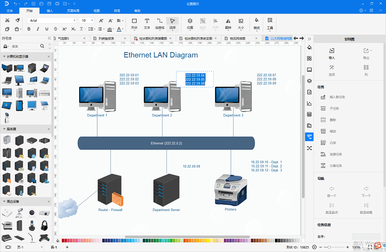Click the Previous navigation arrow button
Image resolution: width=386 pixels, height=252 pixels.
(331, 191)
